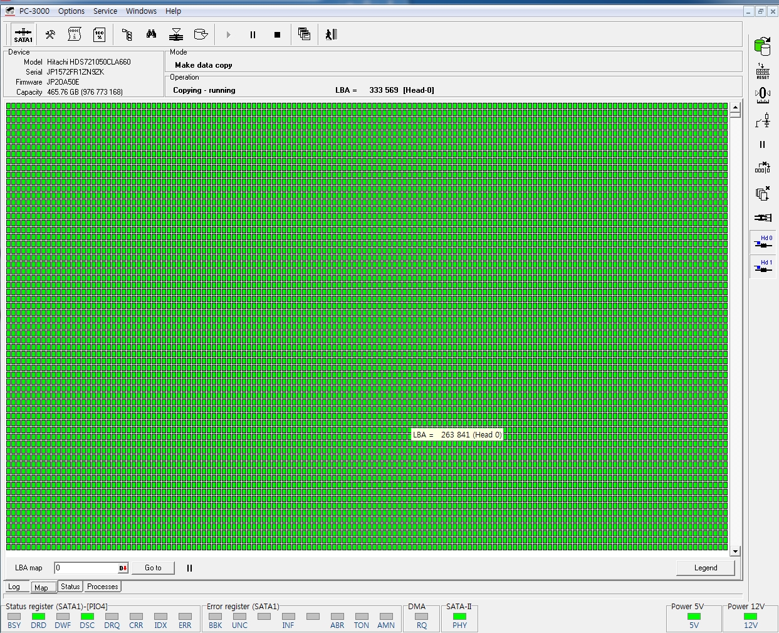Click the map scrollbar down arrow

coord(735,552)
